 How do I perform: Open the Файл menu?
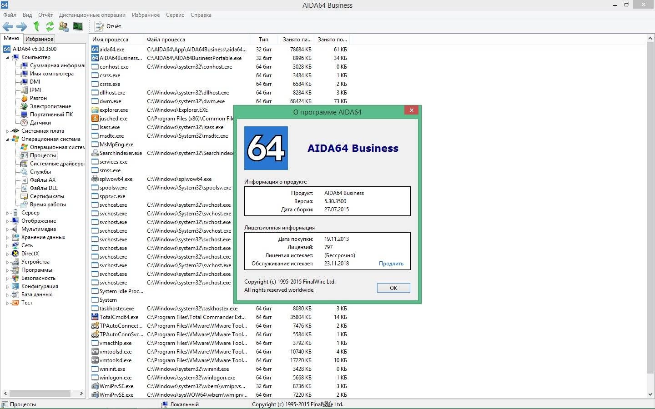tap(10, 15)
